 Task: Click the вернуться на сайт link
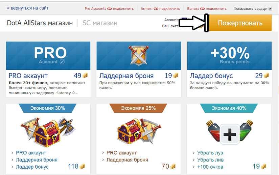tap(28, 8)
